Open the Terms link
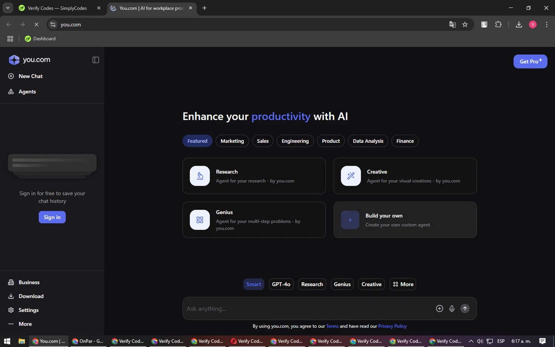 pyautogui.click(x=332, y=326)
